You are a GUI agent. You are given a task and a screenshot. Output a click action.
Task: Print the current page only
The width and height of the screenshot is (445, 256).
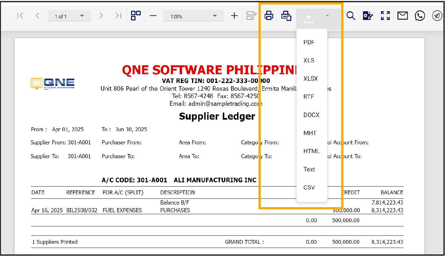(x=286, y=15)
